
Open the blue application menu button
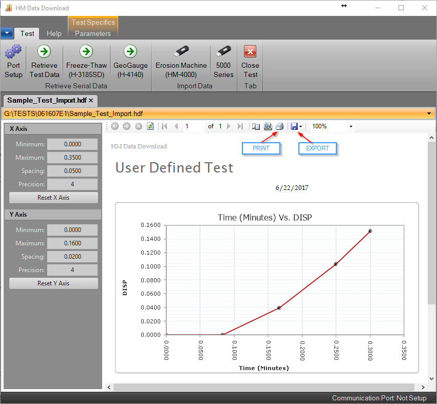click(7, 33)
